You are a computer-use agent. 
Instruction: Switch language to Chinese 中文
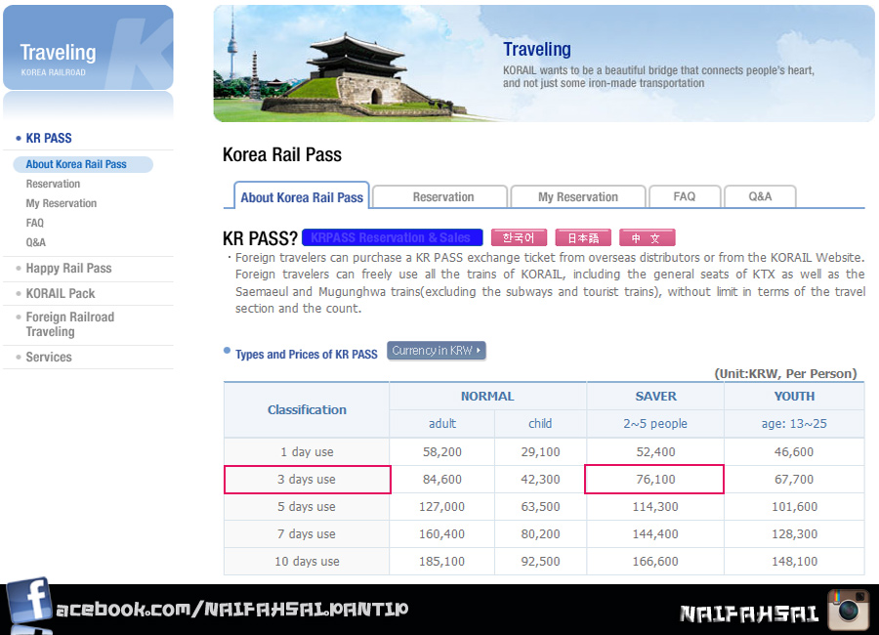(647, 237)
